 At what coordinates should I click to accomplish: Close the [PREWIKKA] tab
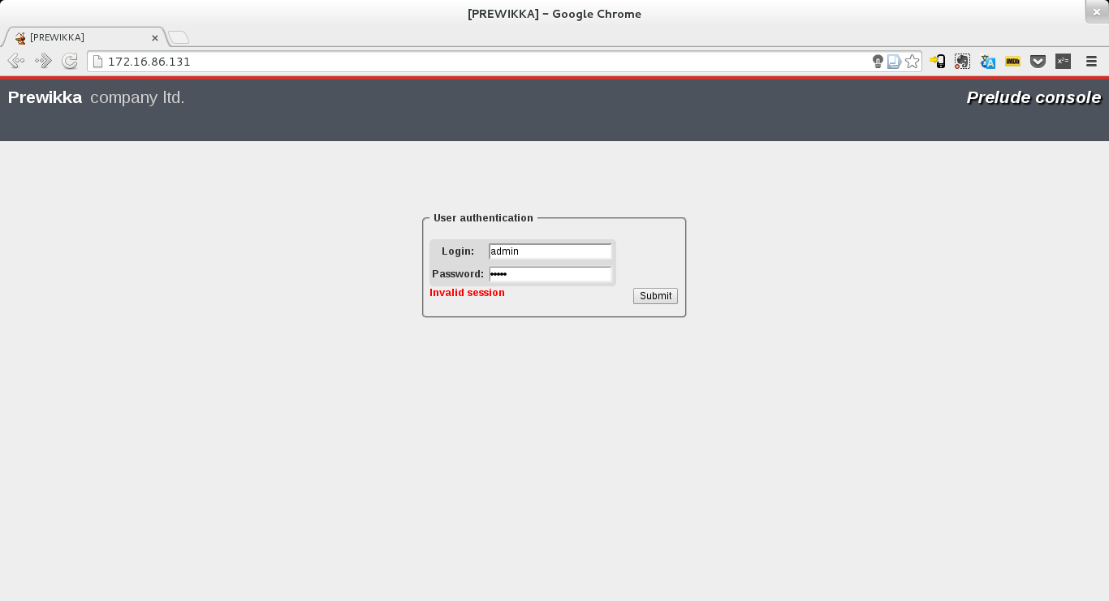pyautogui.click(x=155, y=38)
